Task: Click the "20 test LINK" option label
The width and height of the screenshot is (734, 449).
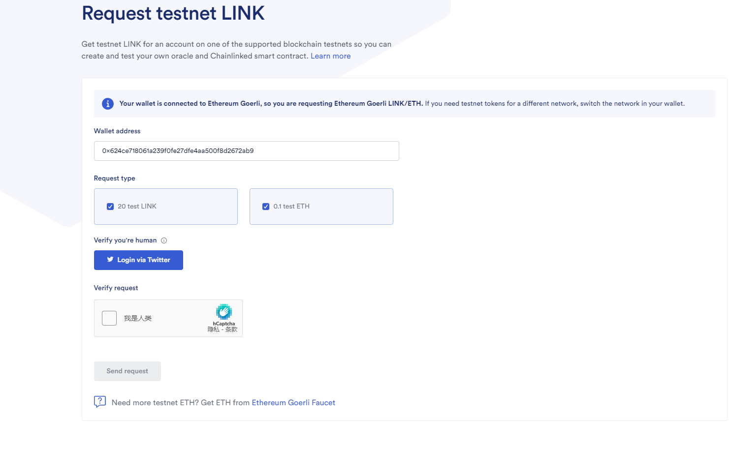Action: point(137,207)
